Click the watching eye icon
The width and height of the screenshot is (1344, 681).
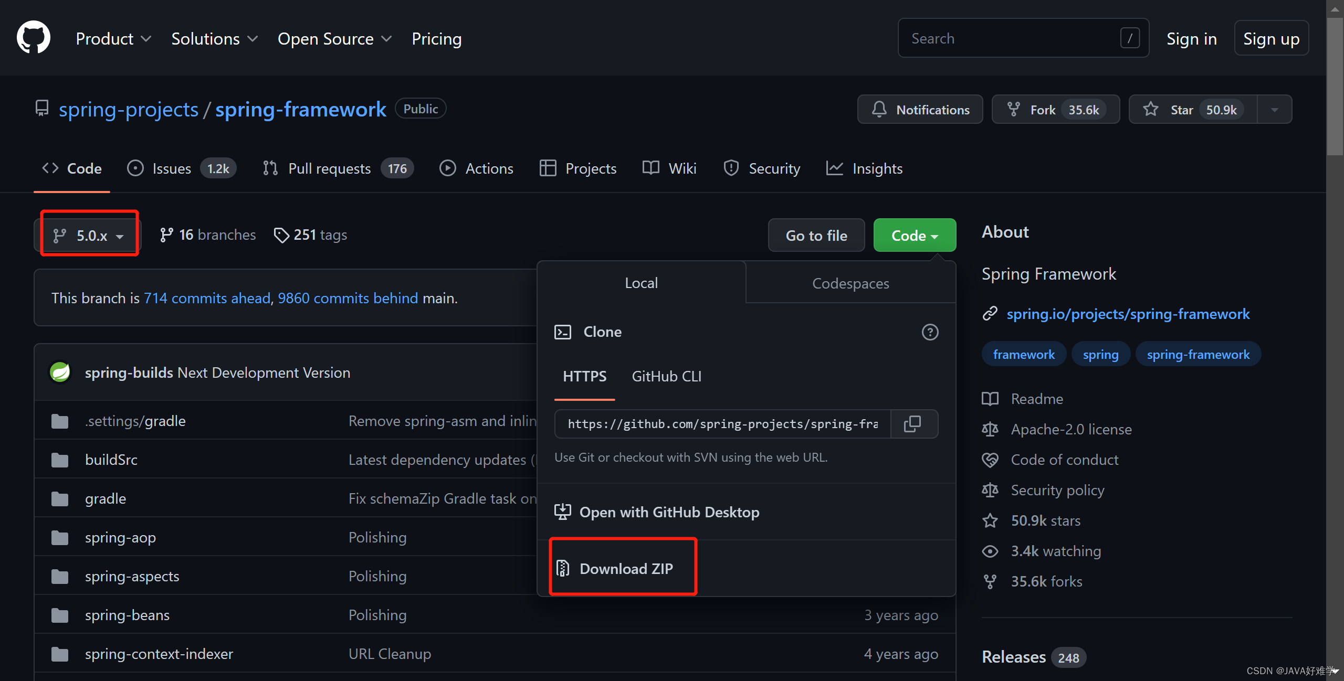(990, 551)
